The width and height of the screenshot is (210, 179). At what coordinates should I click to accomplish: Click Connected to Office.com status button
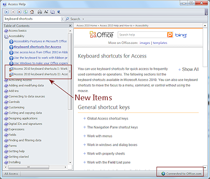(x=181, y=174)
